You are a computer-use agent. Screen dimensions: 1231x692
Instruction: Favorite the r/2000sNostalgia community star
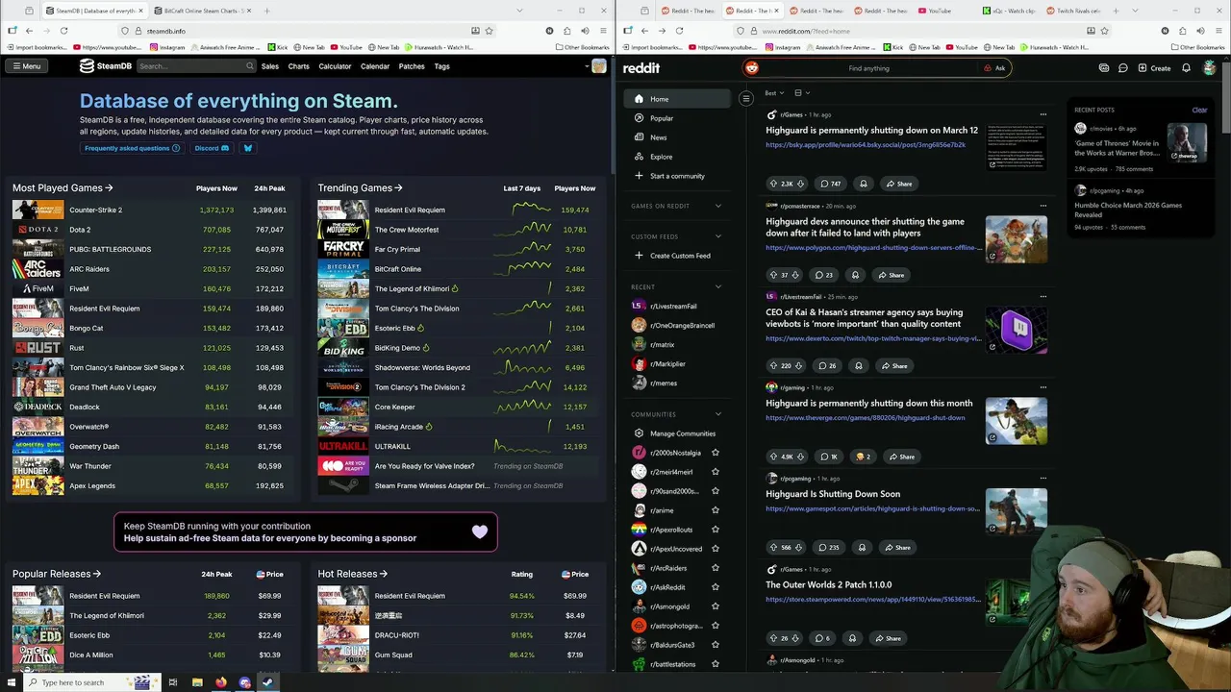(715, 453)
